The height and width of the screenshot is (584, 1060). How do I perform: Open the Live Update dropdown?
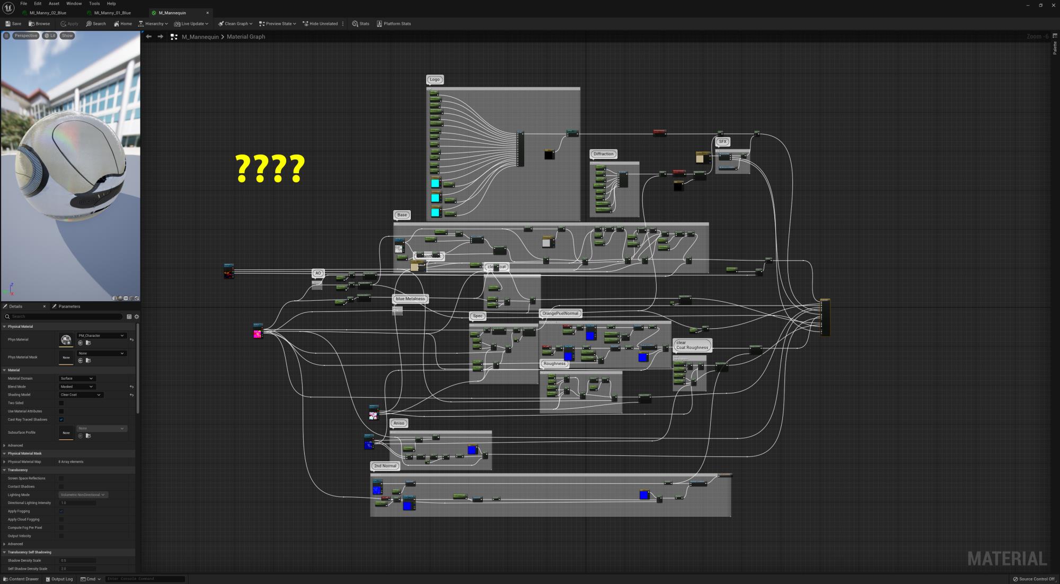191,24
